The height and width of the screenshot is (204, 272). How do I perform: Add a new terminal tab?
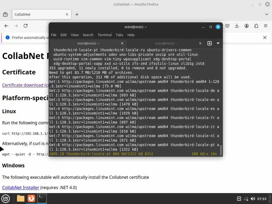(x=210, y=43)
